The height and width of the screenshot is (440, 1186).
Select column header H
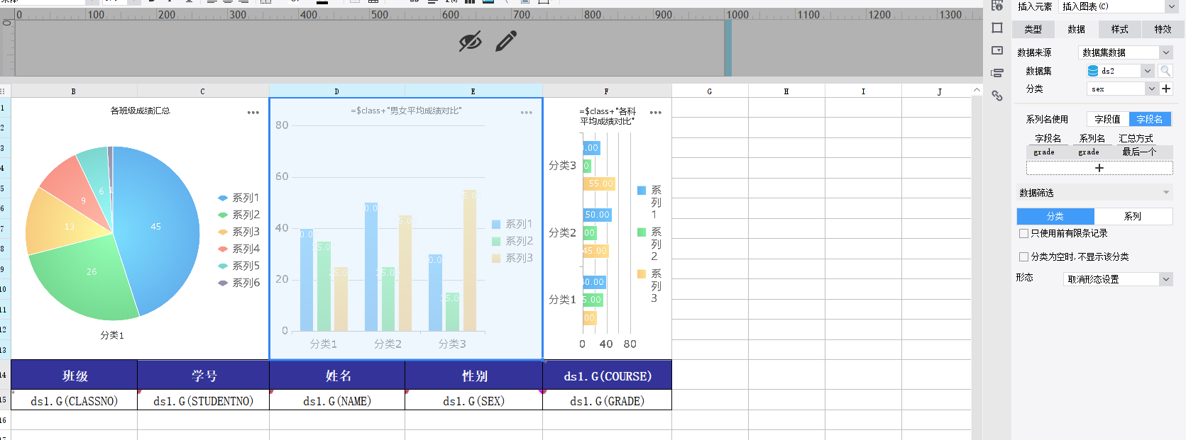pos(786,91)
